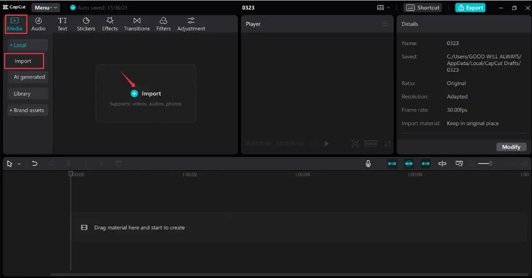Open the Shortcut panel
This screenshot has height=278, width=532.
[x=423, y=8]
